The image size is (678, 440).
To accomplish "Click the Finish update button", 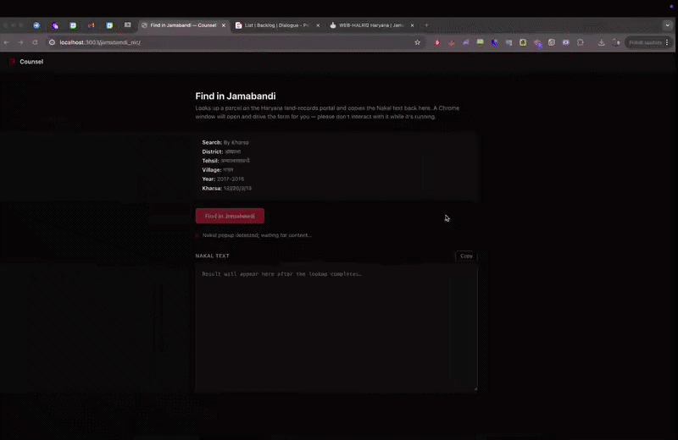I will click(645, 42).
